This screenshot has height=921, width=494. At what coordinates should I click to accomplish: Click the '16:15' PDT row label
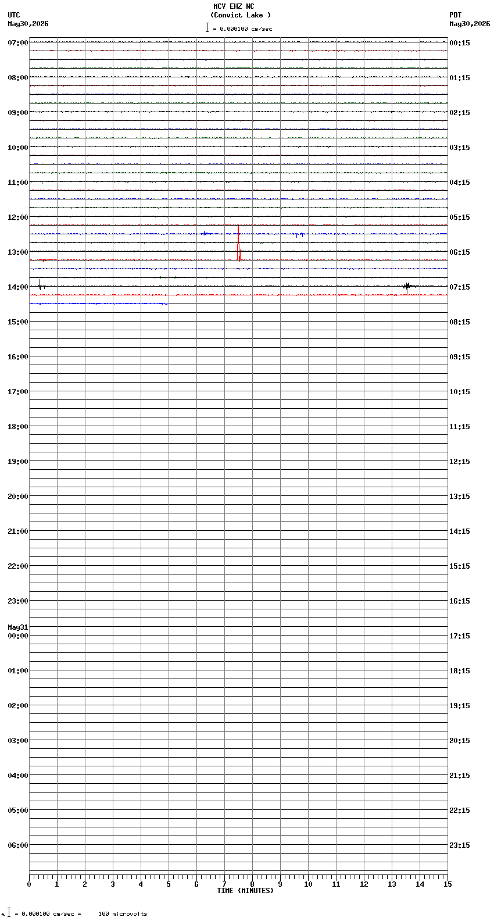click(x=460, y=601)
